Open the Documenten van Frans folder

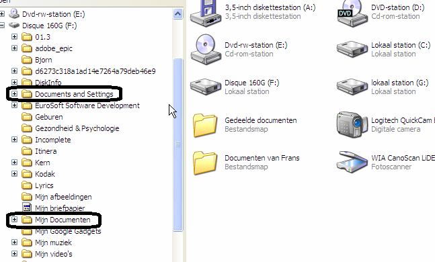pyautogui.click(x=205, y=163)
